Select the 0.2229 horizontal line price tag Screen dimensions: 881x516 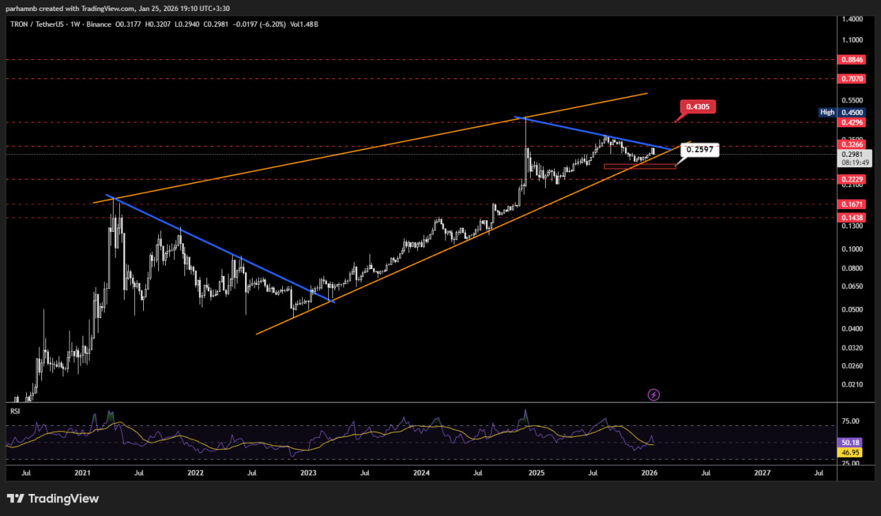(x=852, y=180)
